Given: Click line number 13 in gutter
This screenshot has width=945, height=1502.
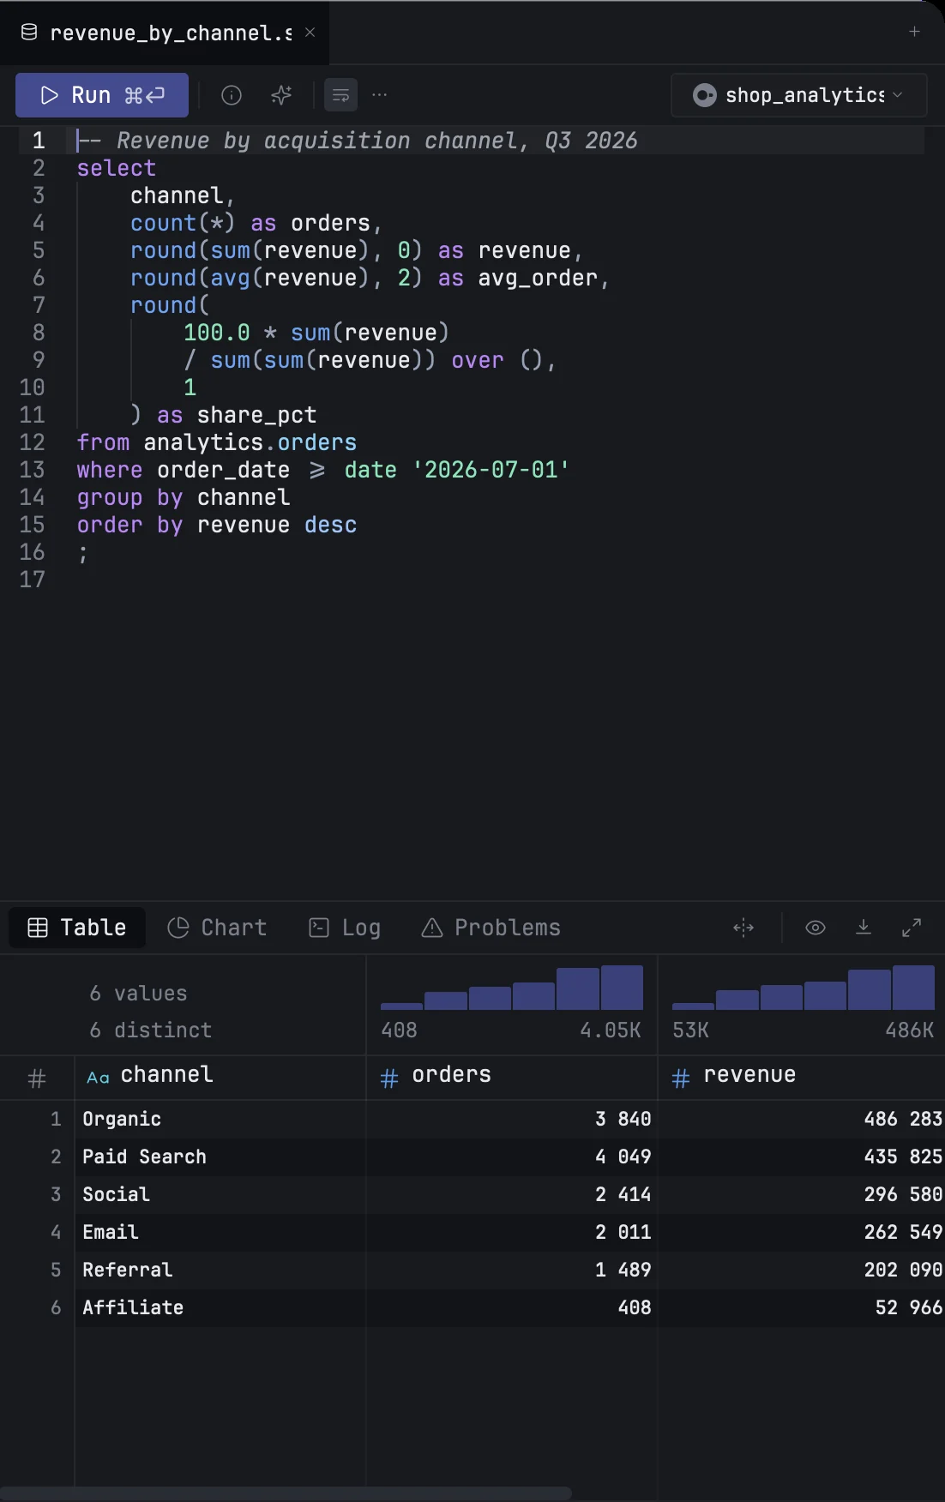Looking at the screenshot, I should click(32, 470).
